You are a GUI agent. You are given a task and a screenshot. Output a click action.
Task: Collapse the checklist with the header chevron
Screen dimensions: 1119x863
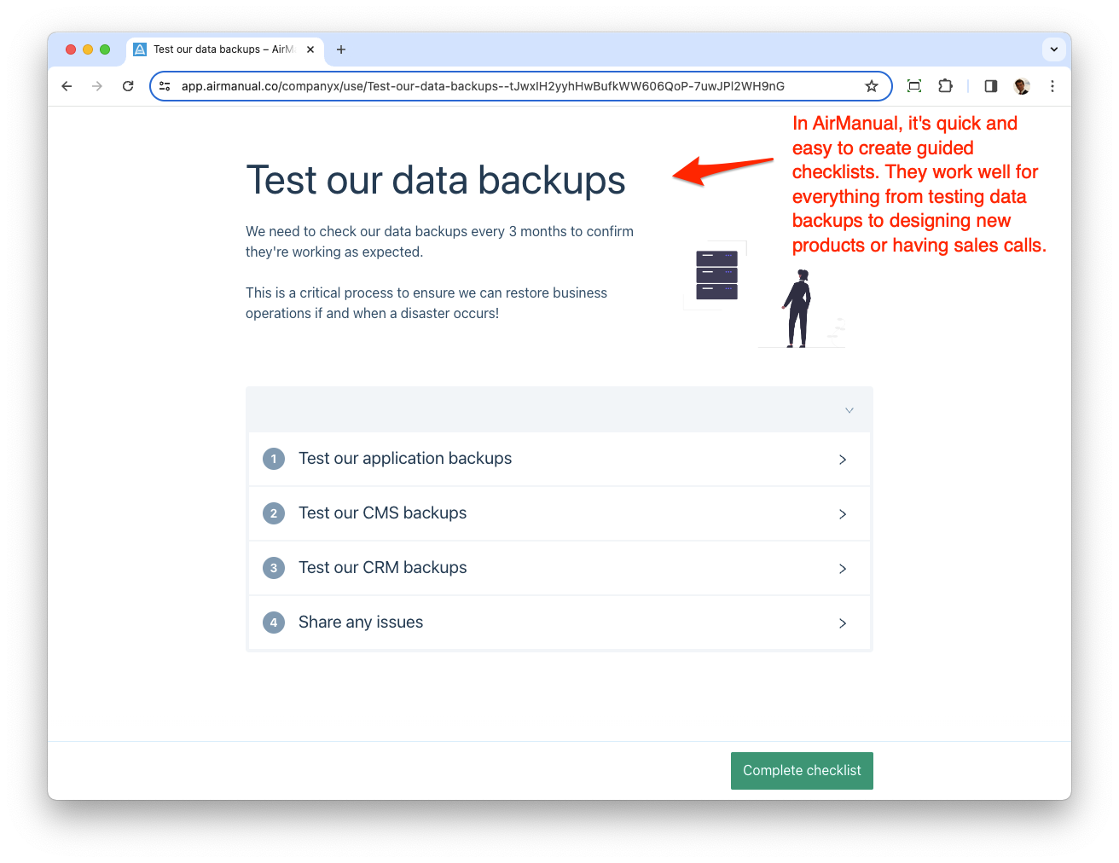click(849, 410)
